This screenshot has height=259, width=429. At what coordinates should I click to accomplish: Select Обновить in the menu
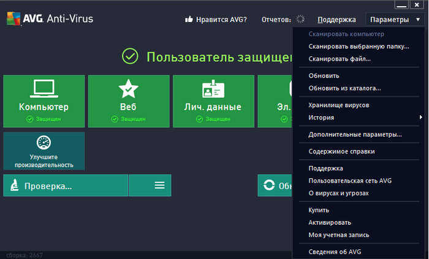tap(324, 76)
